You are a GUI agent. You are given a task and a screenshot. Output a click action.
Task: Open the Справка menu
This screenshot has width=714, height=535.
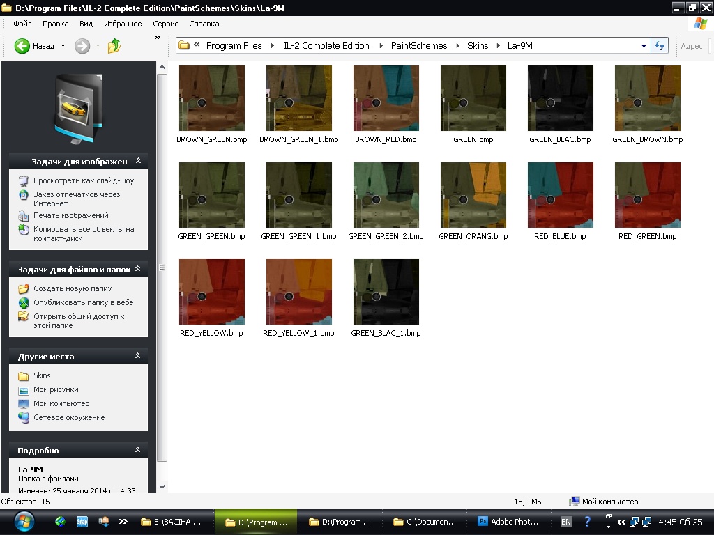[x=204, y=24]
